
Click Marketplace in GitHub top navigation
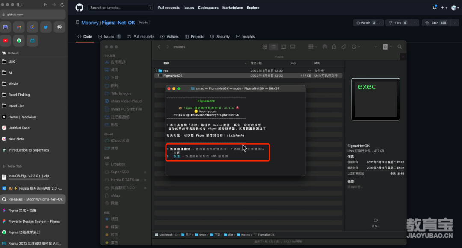233,8
